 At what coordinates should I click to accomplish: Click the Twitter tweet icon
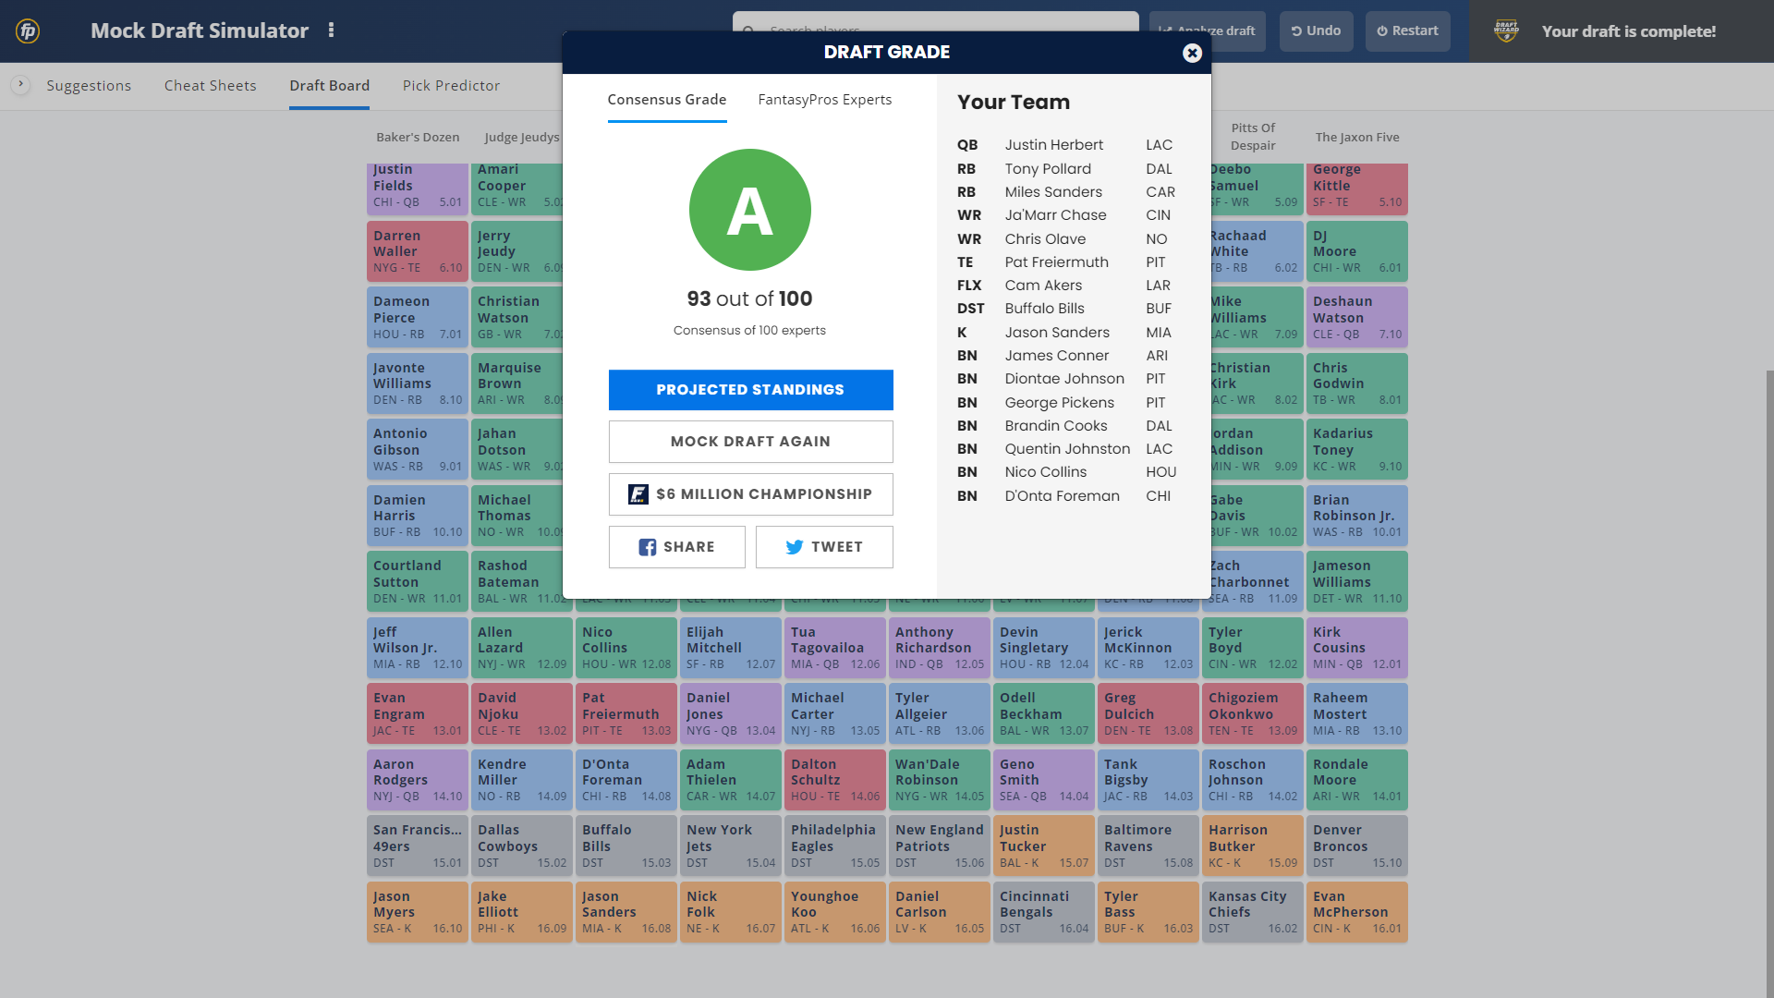[x=795, y=546]
